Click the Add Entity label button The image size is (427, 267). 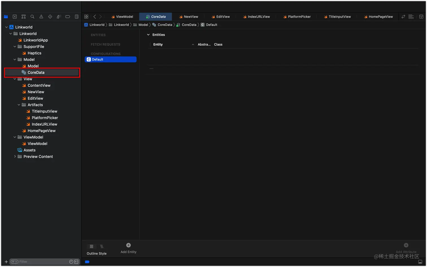(128, 252)
